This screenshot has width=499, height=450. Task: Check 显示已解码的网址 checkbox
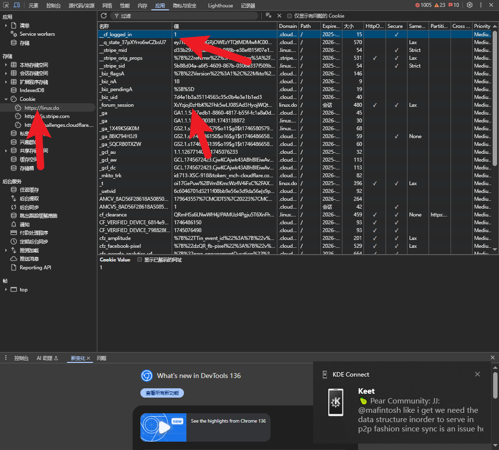point(139,260)
